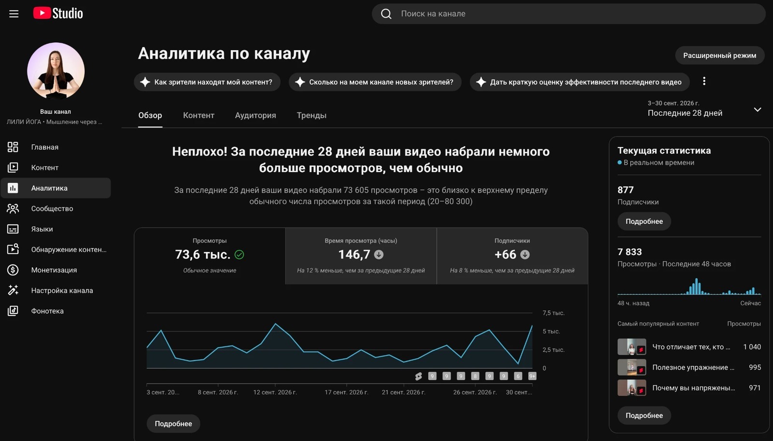Click the 48-hour realtime views bar chart

(x=689, y=286)
